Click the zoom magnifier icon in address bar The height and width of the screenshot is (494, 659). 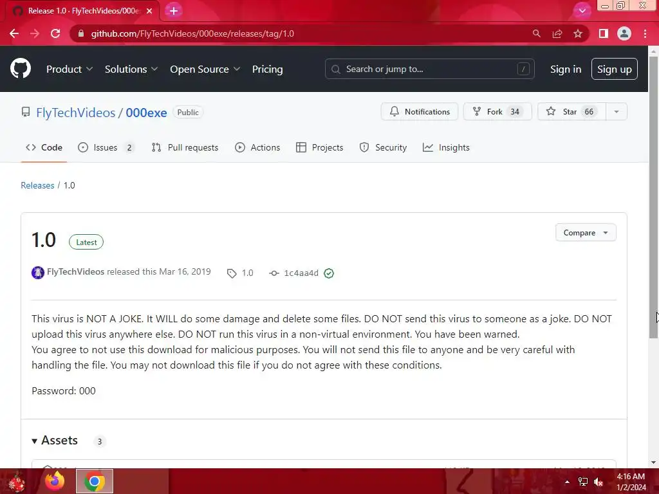(x=536, y=33)
